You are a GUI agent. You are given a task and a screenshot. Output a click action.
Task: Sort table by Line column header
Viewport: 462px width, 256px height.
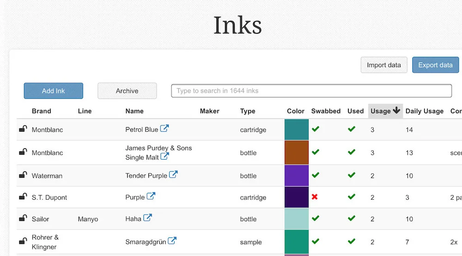(x=85, y=111)
